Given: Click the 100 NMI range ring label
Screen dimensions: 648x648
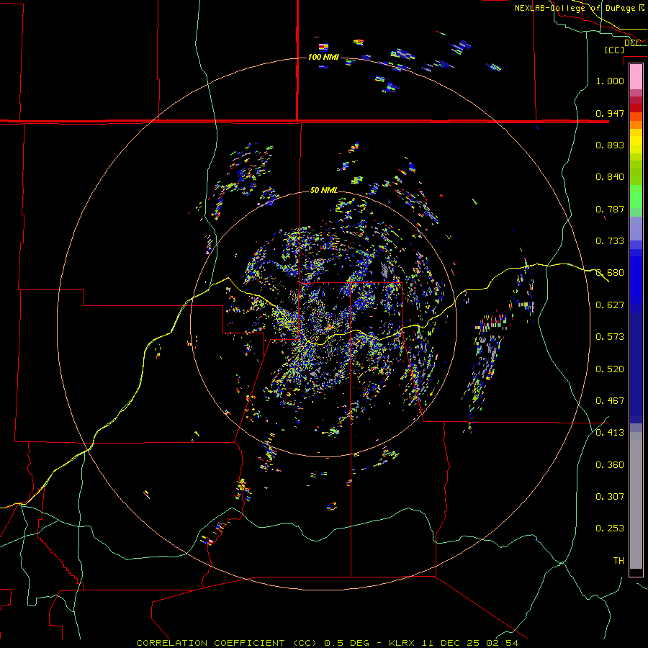Looking at the screenshot, I should click(x=323, y=57).
